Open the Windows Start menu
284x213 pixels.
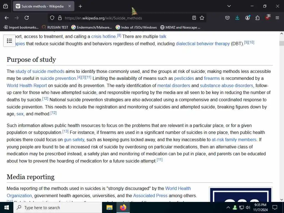pos(7,207)
